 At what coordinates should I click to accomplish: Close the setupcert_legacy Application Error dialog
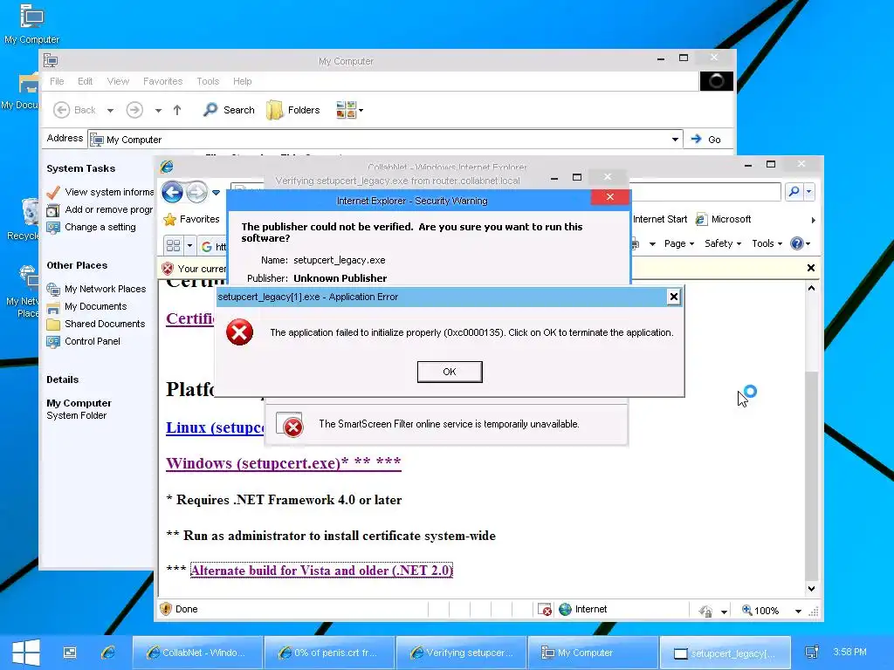coord(673,297)
